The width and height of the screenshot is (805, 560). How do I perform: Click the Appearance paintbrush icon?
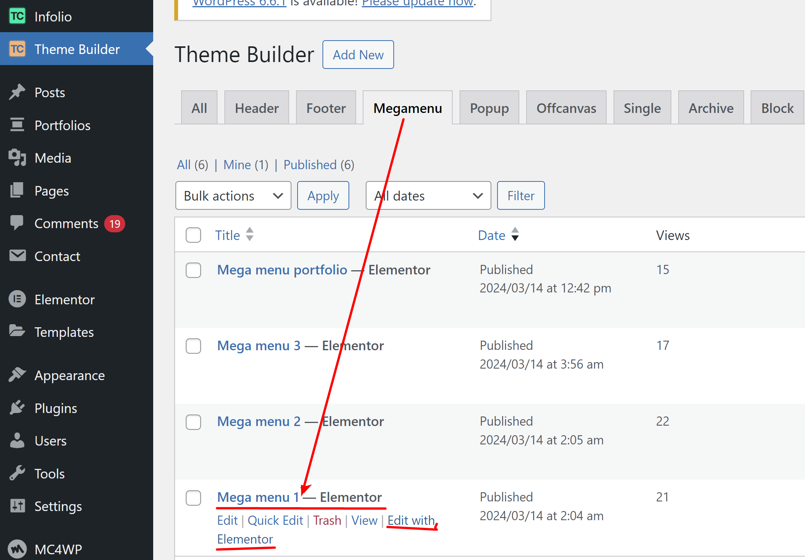[x=17, y=375]
